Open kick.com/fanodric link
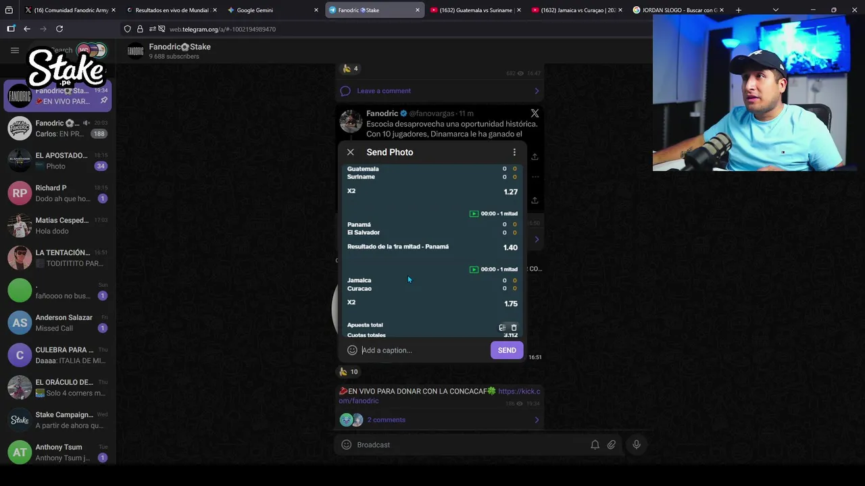Screen dimensions: 865x486 click(439, 396)
